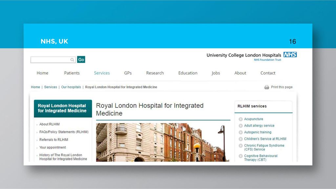The width and height of the screenshot is (336, 189).
Task: Click arrow bullet beside Adult allergy service
Action: click(241, 126)
